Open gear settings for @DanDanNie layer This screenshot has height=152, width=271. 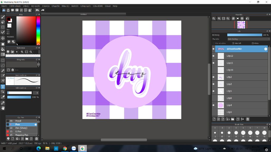[x=265, y=49]
